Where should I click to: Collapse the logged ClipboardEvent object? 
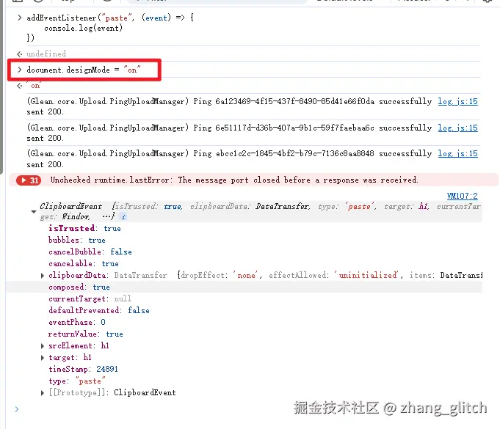34,211
